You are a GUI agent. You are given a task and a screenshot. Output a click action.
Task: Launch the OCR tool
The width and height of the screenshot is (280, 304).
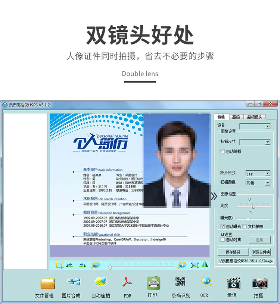206,282
